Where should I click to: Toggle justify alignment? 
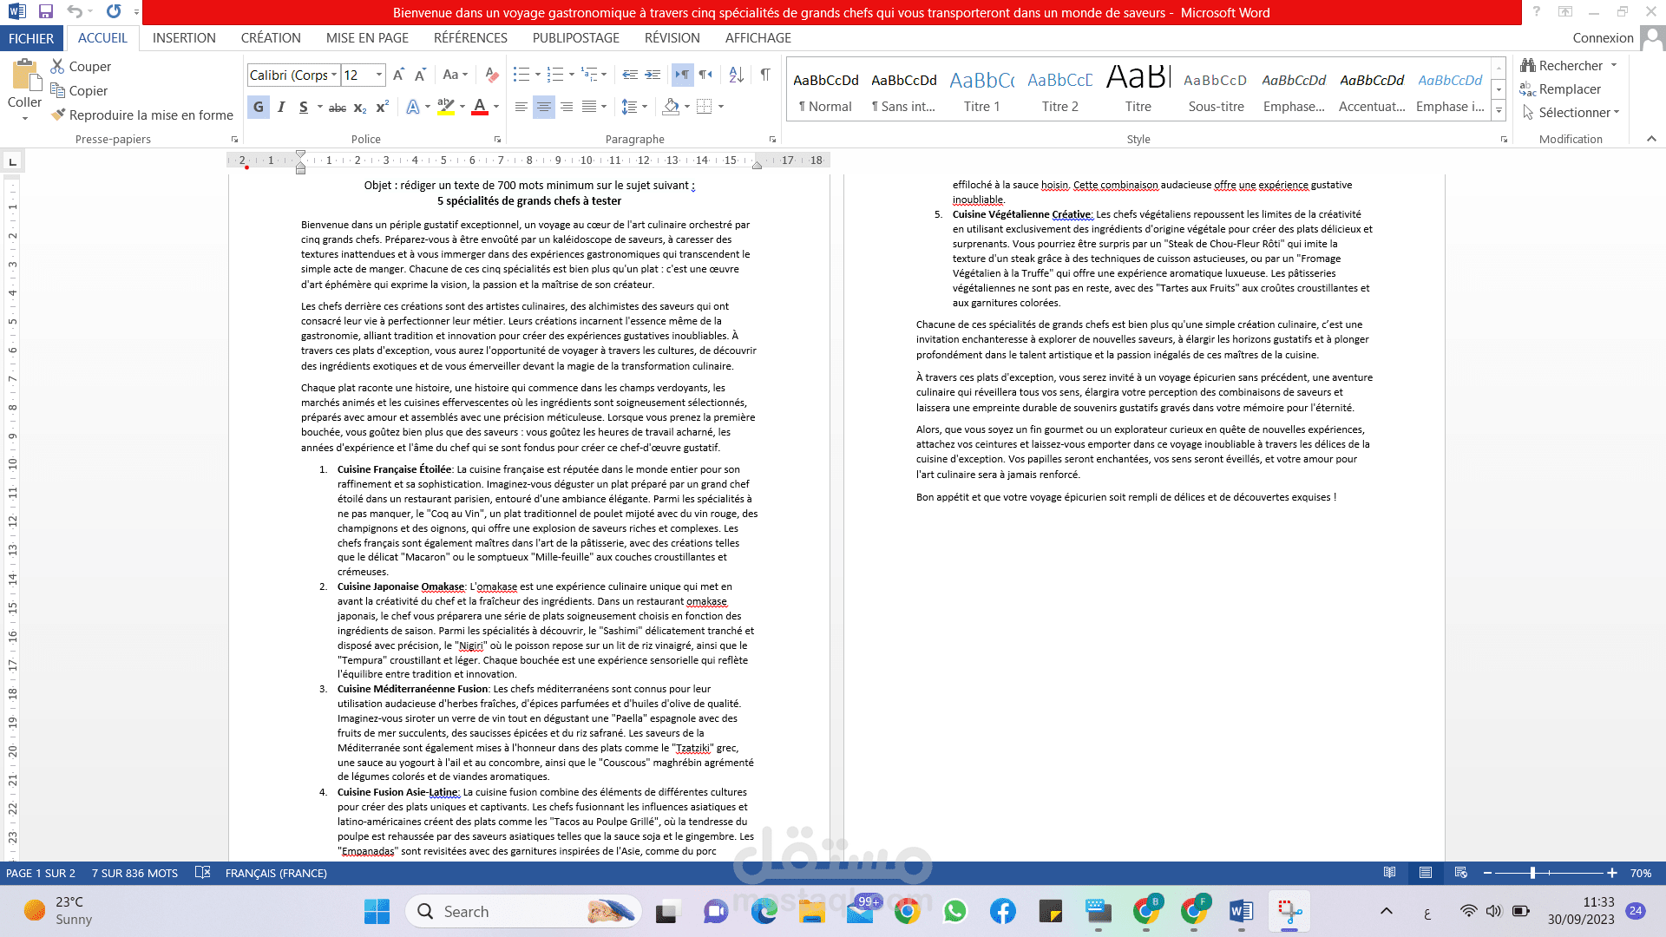pos(589,107)
